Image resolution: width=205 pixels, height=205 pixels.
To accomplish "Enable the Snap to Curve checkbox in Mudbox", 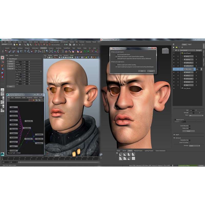I will click(x=175, y=120).
